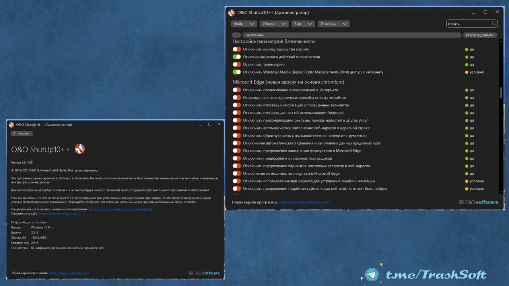Click the main window vertical scrollbar thumb

click(501, 92)
